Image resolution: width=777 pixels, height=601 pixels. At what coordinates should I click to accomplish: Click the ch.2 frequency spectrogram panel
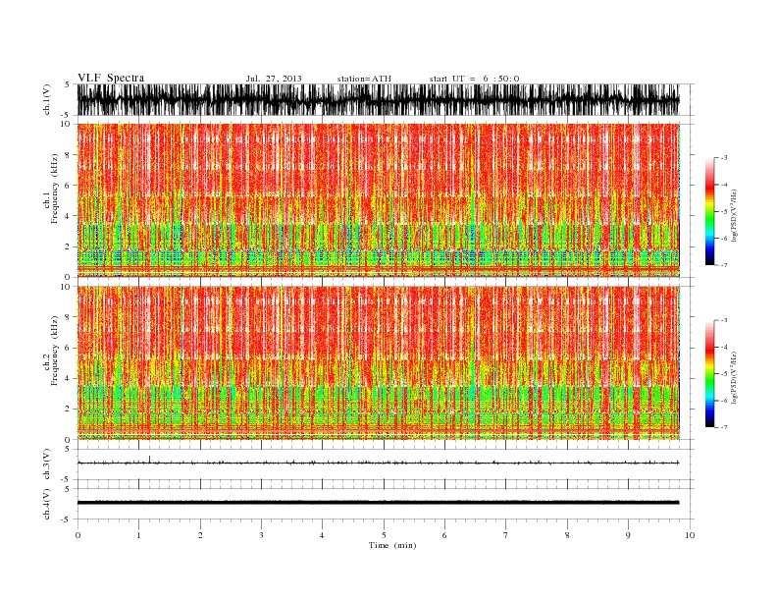tap(385, 363)
